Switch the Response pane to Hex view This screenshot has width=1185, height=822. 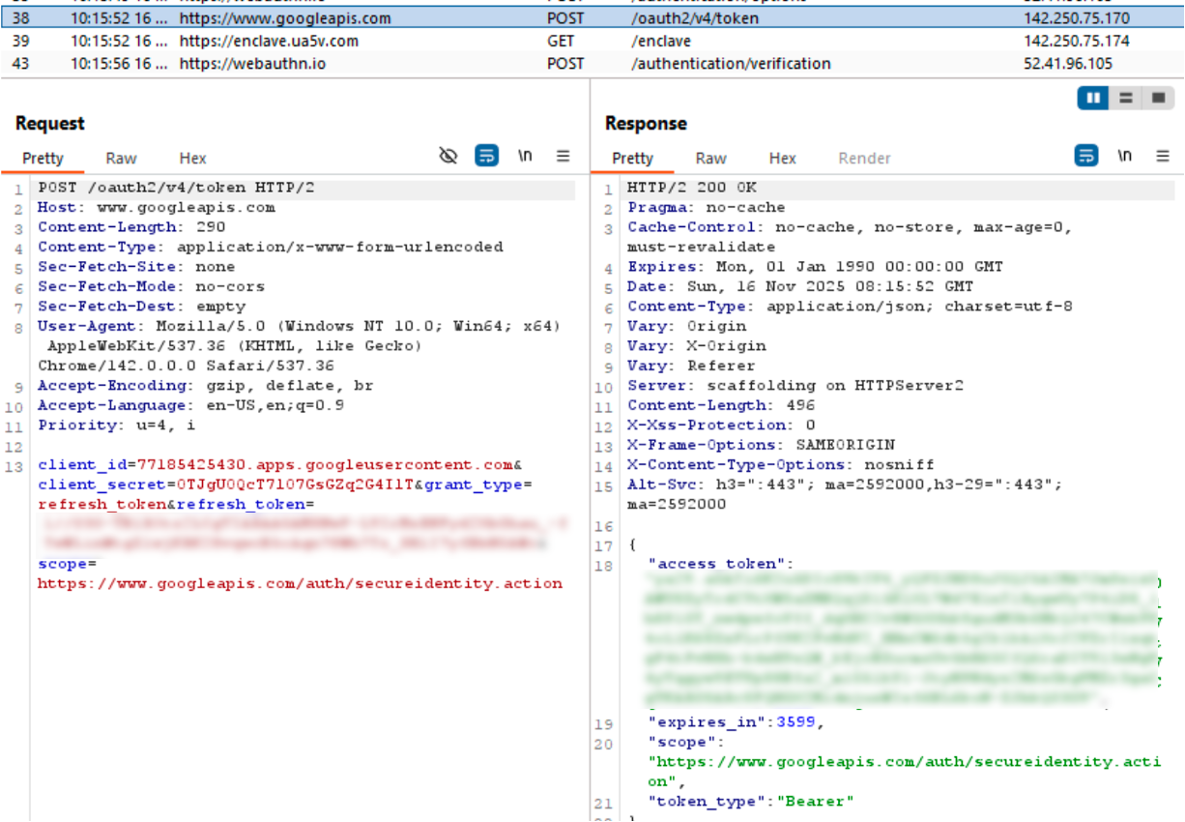click(782, 158)
